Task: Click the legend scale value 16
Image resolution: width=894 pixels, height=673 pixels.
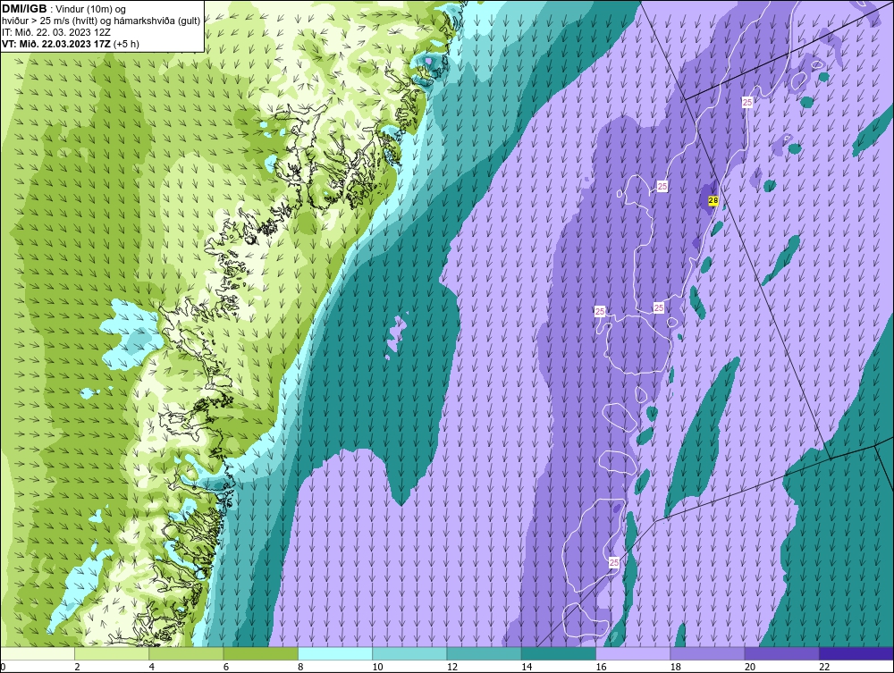Action: [601, 668]
